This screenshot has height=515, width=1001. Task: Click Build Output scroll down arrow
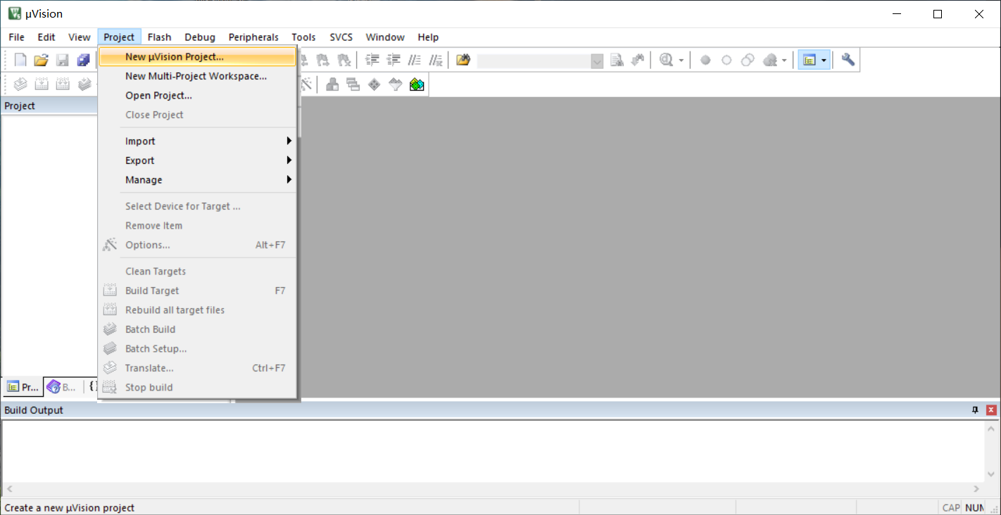(x=991, y=476)
